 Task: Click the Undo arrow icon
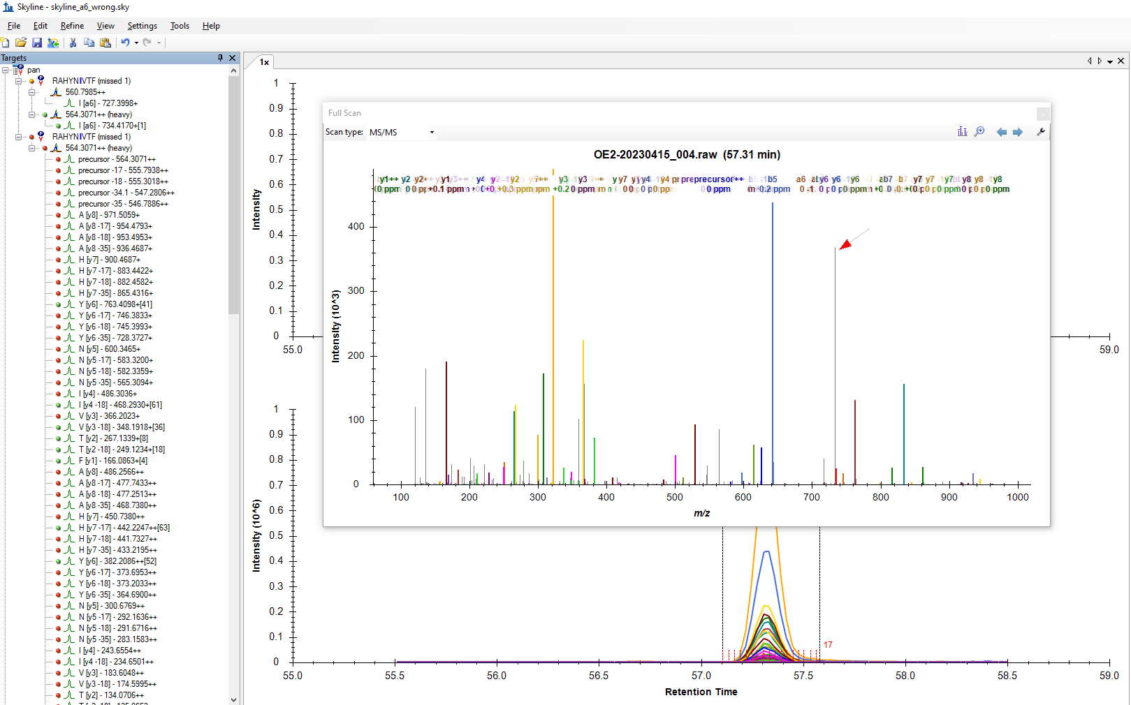point(125,43)
